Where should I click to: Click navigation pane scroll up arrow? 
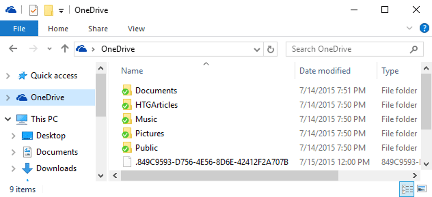coord(100,69)
